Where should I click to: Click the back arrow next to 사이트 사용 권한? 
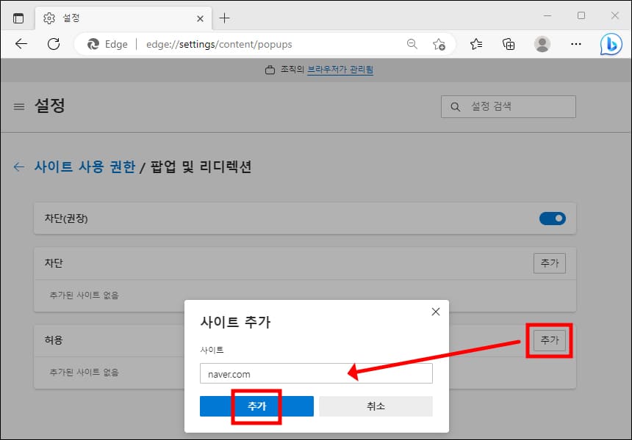coord(18,166)
